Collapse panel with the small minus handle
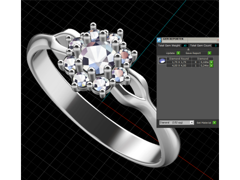Screen dimensions: 240x180 click(x=188, y=49)
